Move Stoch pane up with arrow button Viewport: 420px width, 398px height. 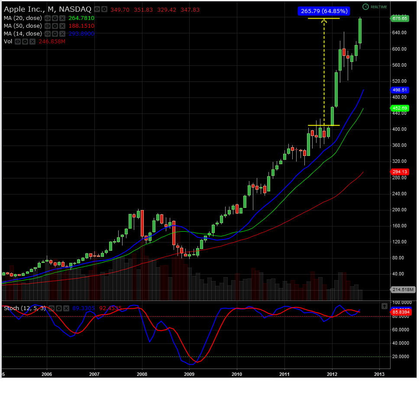pos(384,306)
